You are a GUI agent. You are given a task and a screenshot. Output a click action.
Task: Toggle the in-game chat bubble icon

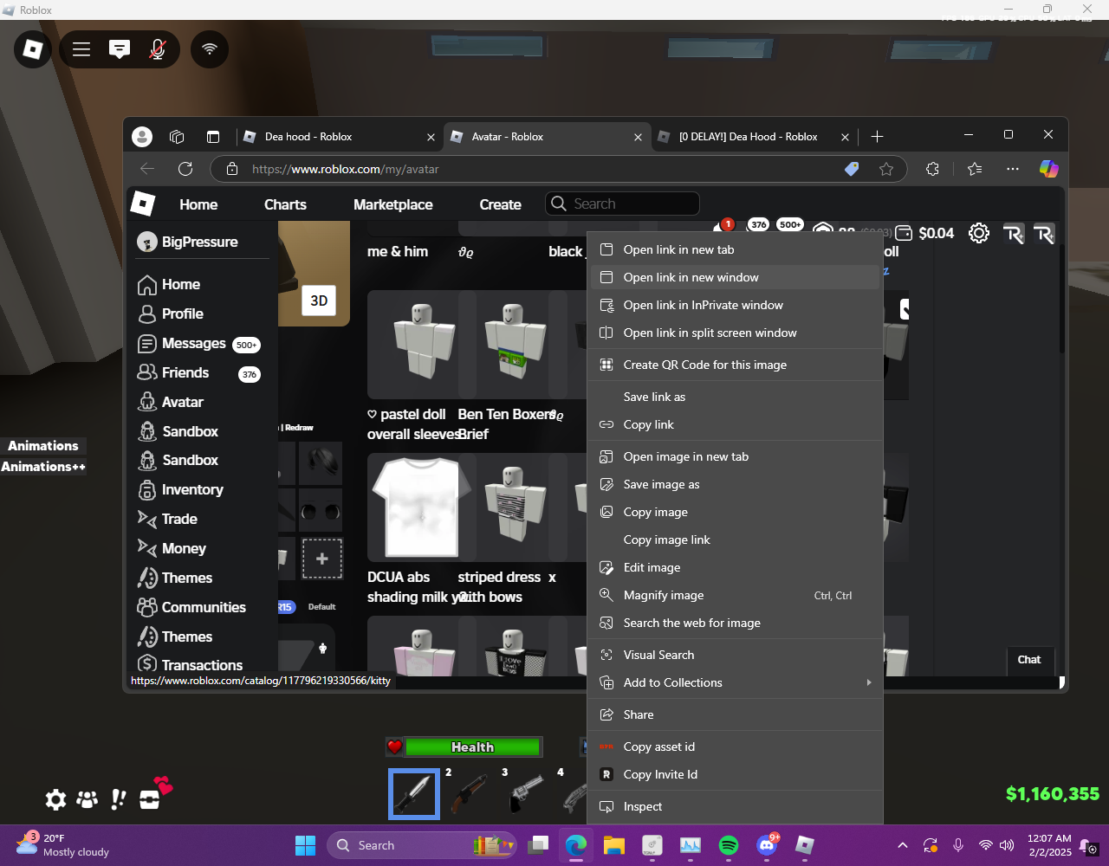click(x=120, y=49)
